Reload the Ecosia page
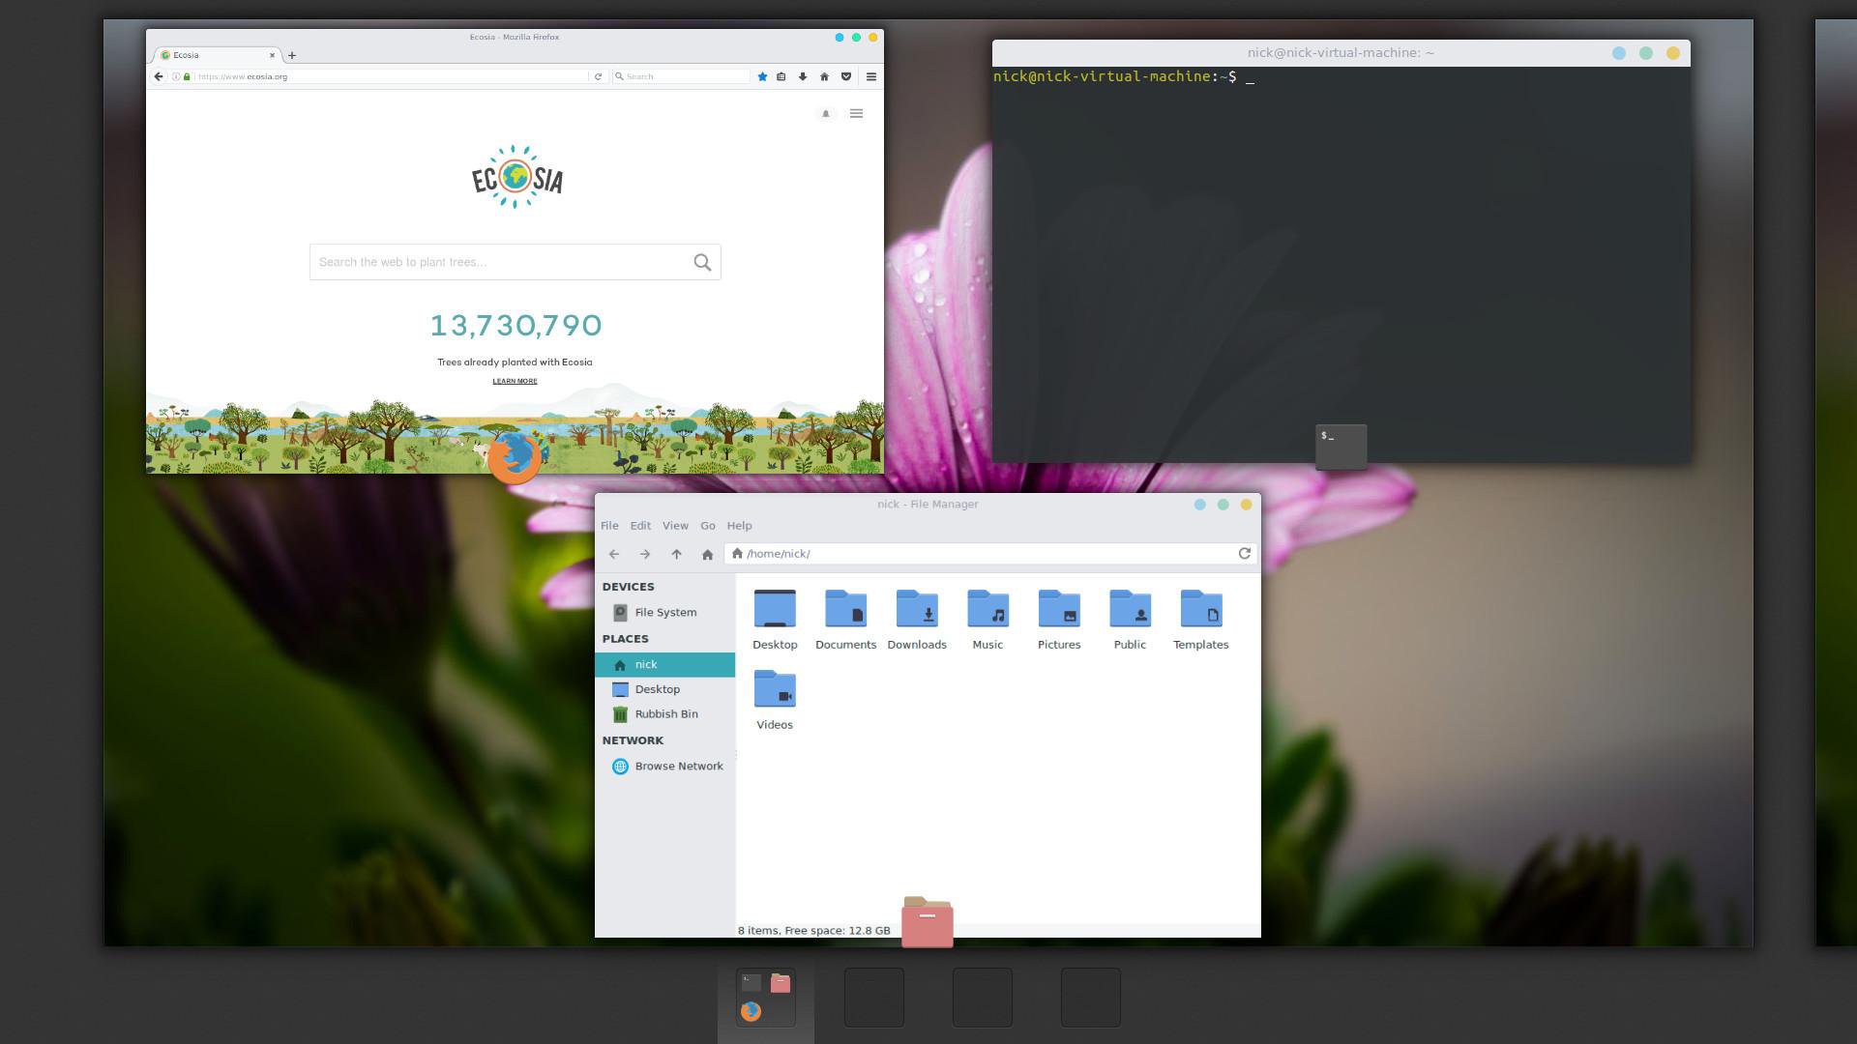Viewport: 1857px width, 1044px height. tap(598, 76)
